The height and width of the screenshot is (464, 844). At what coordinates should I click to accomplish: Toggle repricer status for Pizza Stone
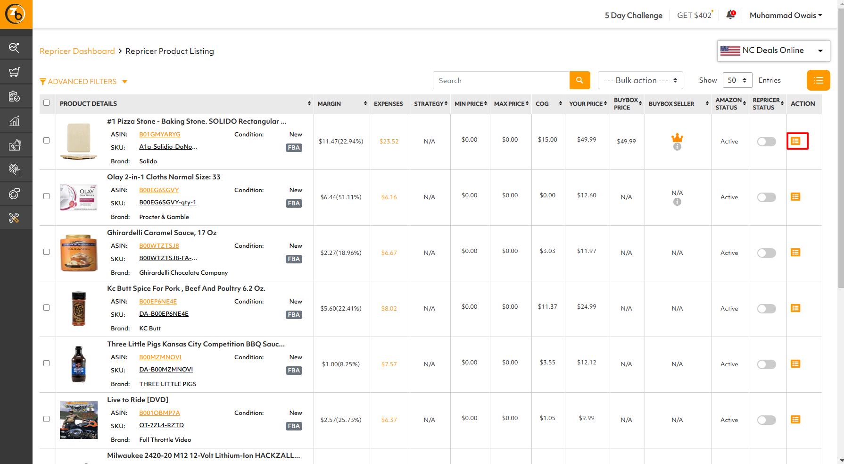(766, 142)
